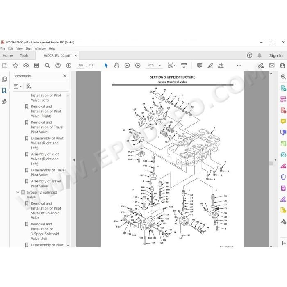The image size is (287, 287).
Task: Zoom in with the plus icon
Action: click(138, 65)
